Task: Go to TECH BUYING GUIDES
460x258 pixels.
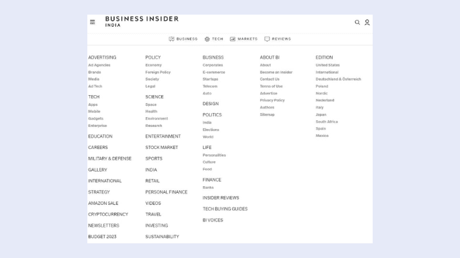Action: (x=225, y=209)
